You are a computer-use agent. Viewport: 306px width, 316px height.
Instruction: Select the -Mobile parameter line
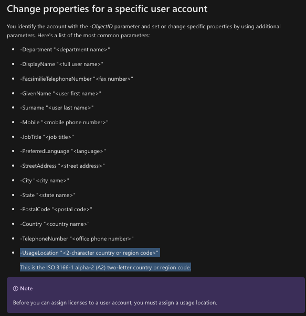pos(64,122)
